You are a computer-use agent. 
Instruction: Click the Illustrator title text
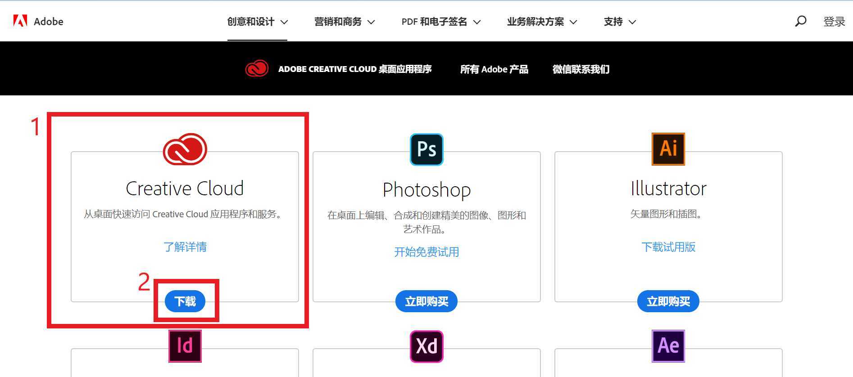click(668, 188)
